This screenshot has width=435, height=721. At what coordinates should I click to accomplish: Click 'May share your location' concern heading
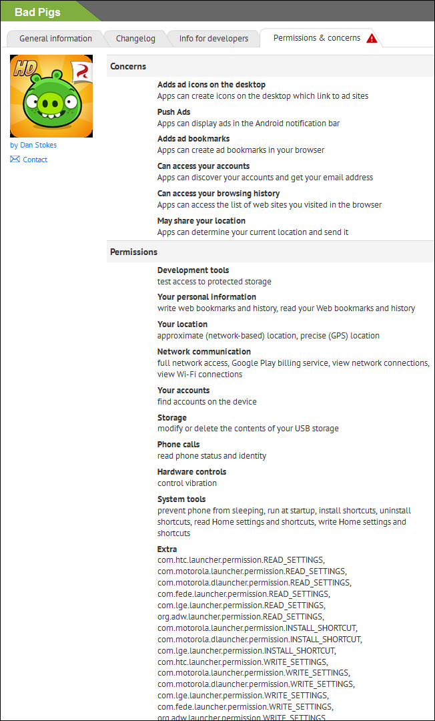pos(201,221)
